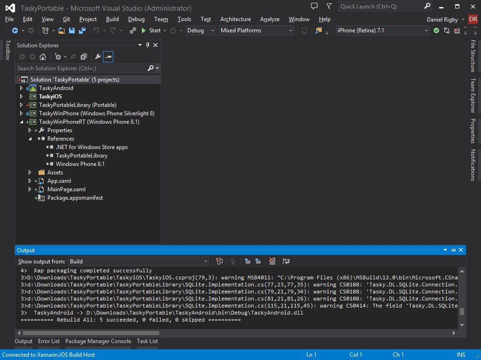Select Package.appxmanifest in Solution Explorer

[x=75, y=198]
